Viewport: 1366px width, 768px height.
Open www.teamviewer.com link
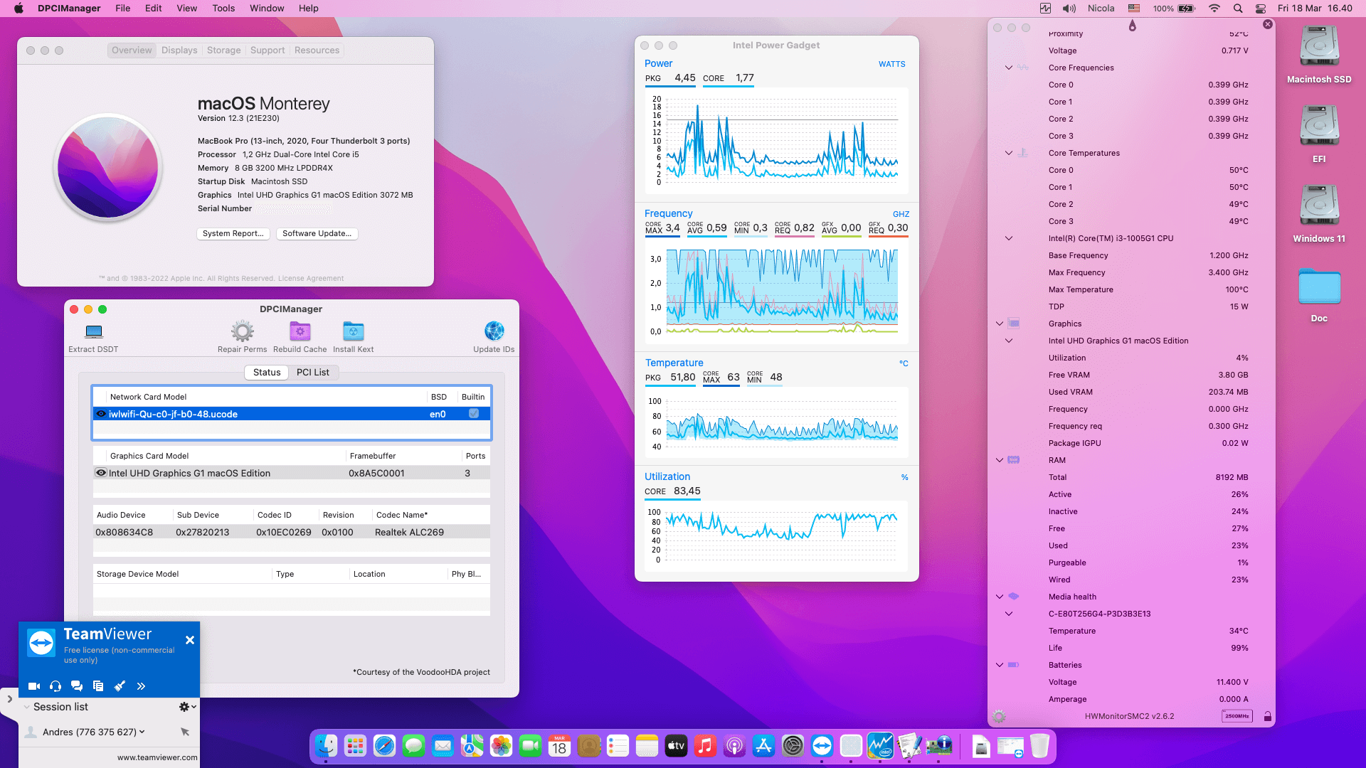157,757
